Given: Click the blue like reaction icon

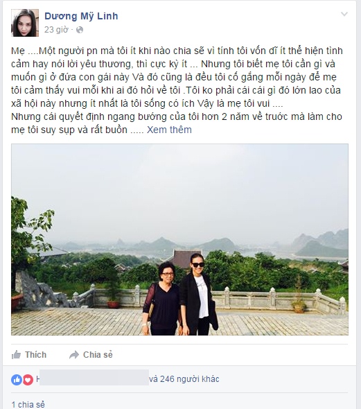Looking at the screenshot, I should [x=17, y=380].
